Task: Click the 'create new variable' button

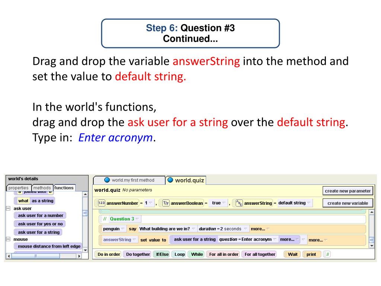Action: click(348, 203)
